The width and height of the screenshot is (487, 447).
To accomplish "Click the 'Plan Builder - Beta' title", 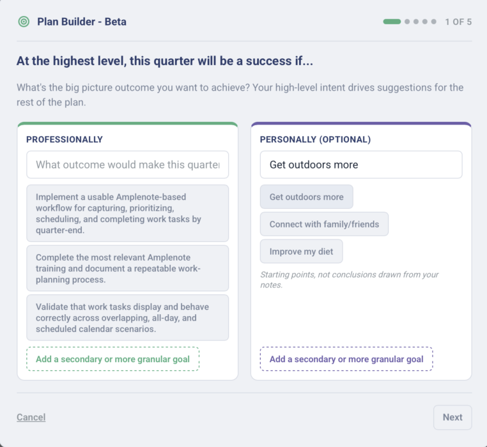I will (82, 22).
